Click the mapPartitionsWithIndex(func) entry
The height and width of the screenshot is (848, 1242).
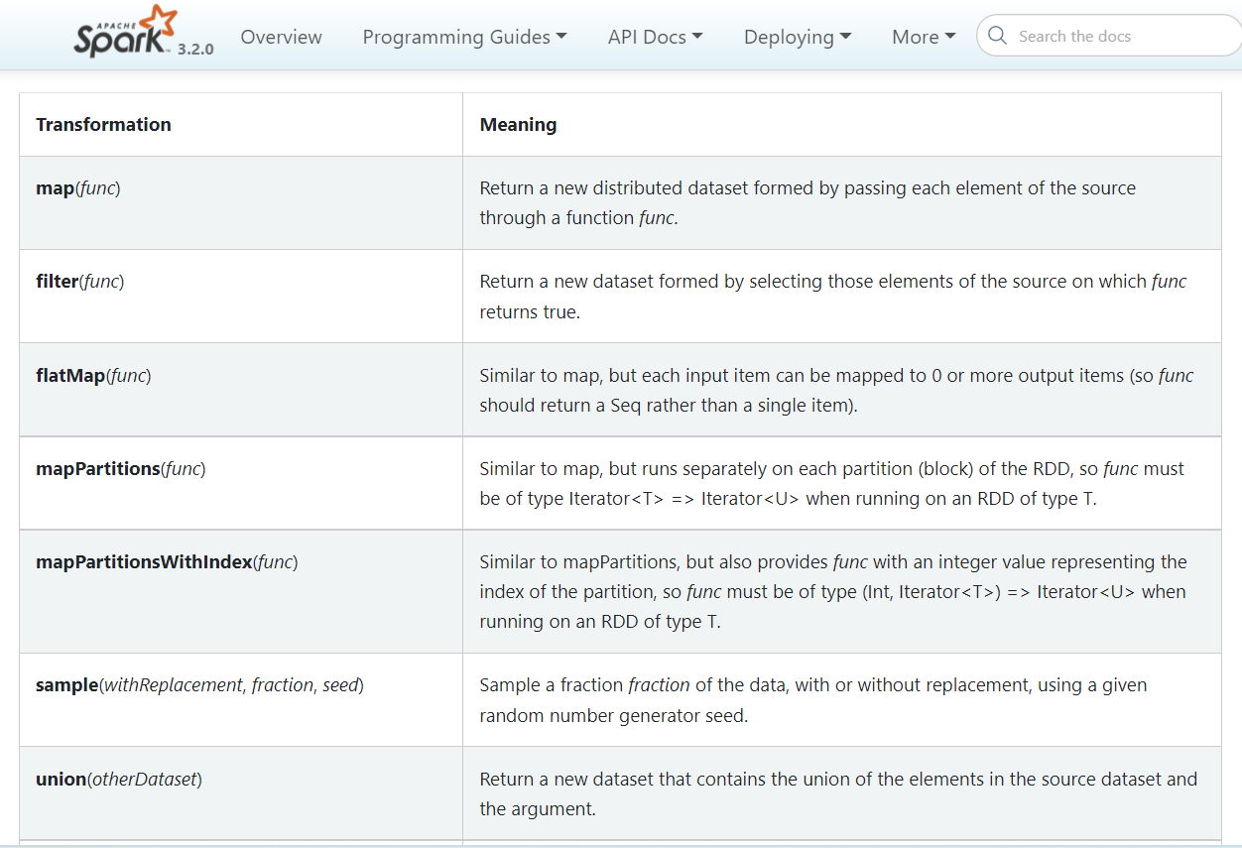[167, 561]
